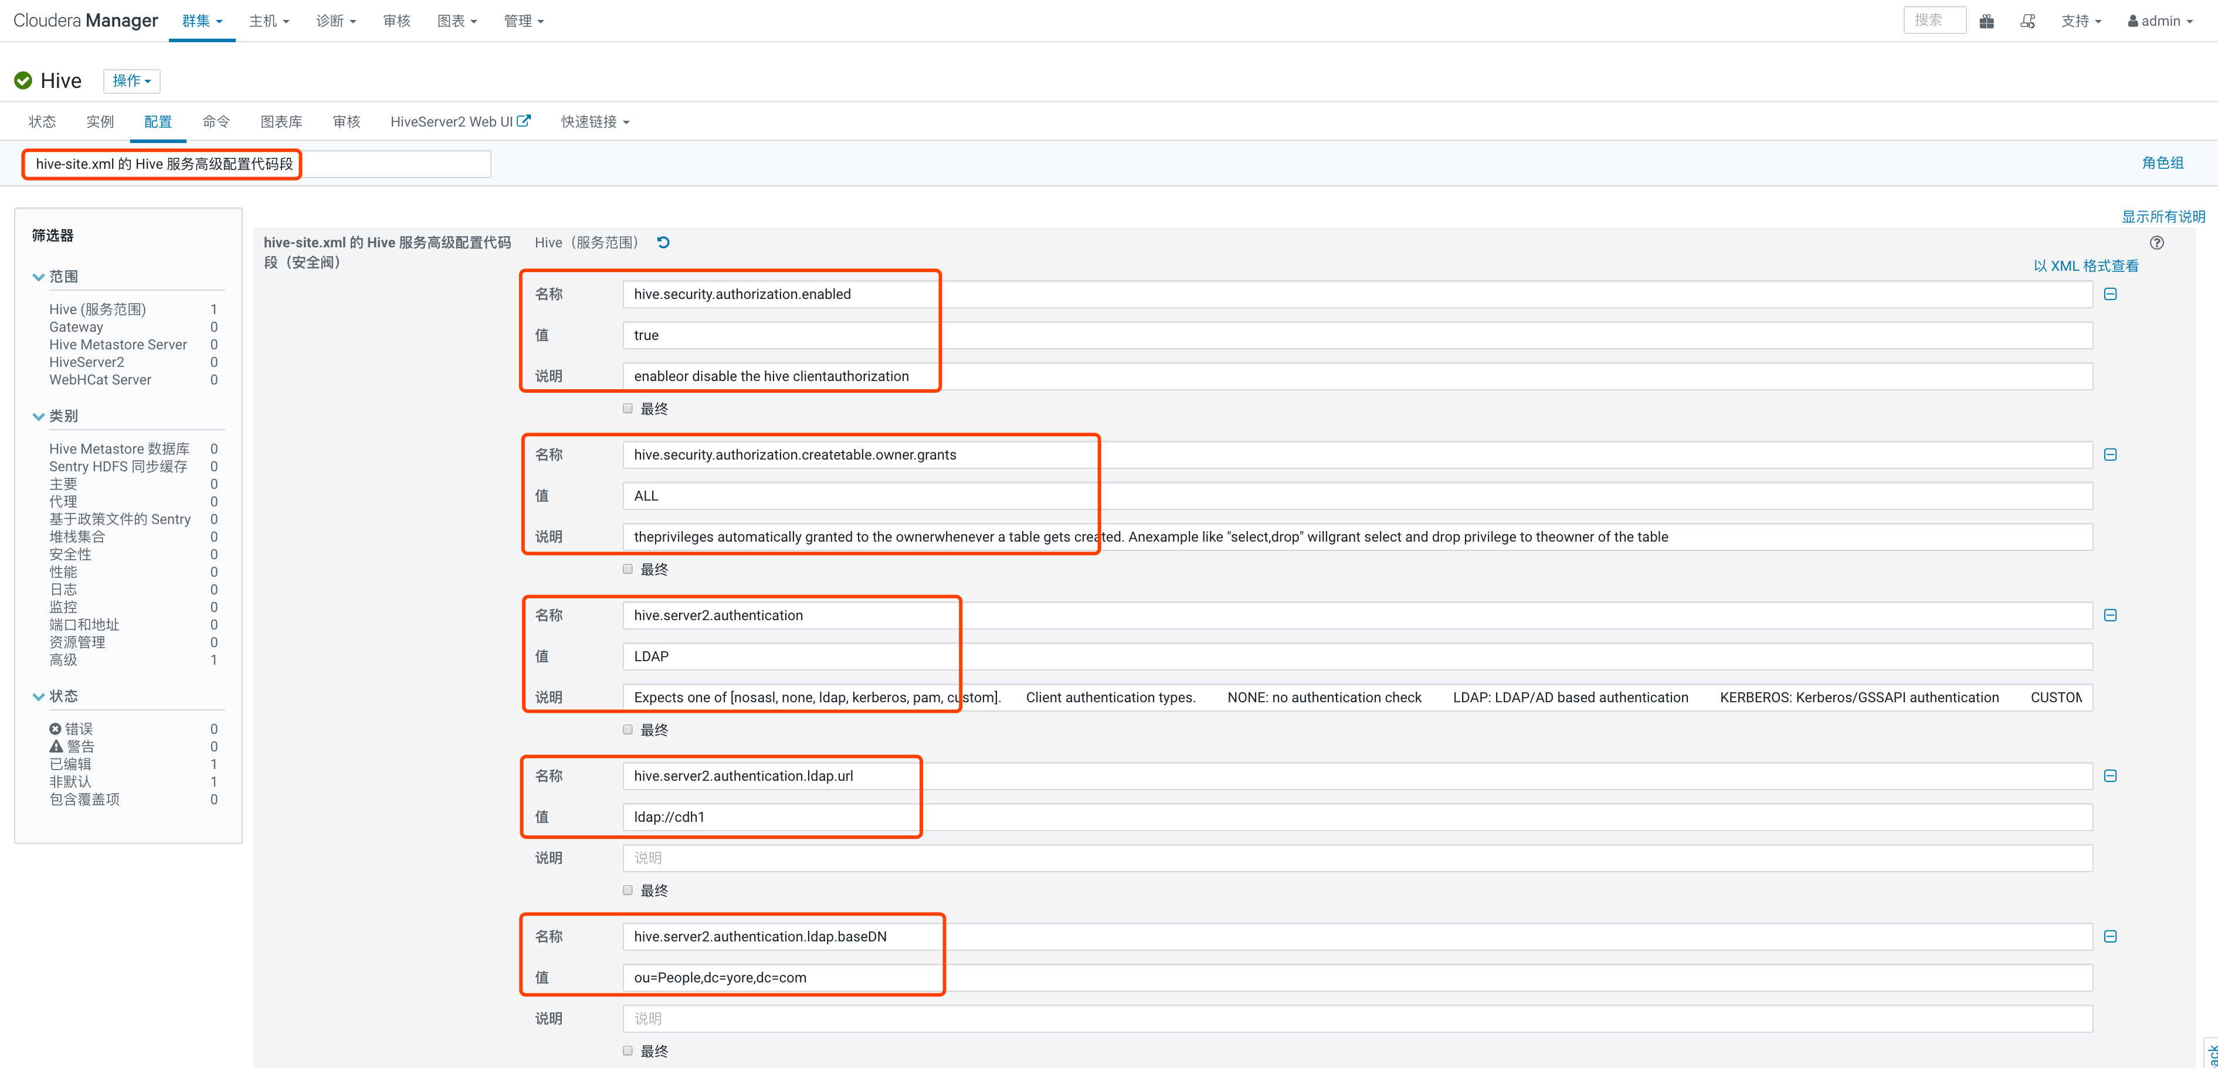
Task: Remove the ldap.baseDN entry using minus icon
Action: click(2110, 936)
